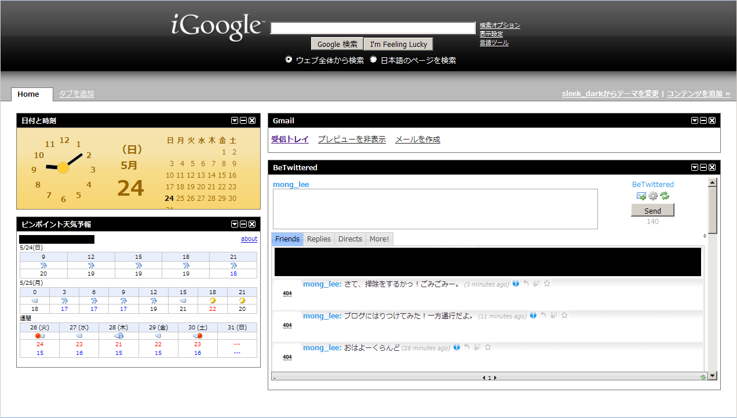737x418 pixels.
Task: Show the Friends tab in BeTwittered
Action: [x=287, y=239]
